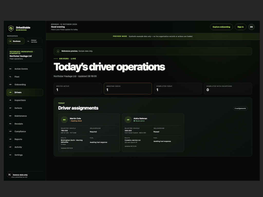Screen dimensions: 263x197
Task: Click the Sign in button
Action: tap(240, 27)
